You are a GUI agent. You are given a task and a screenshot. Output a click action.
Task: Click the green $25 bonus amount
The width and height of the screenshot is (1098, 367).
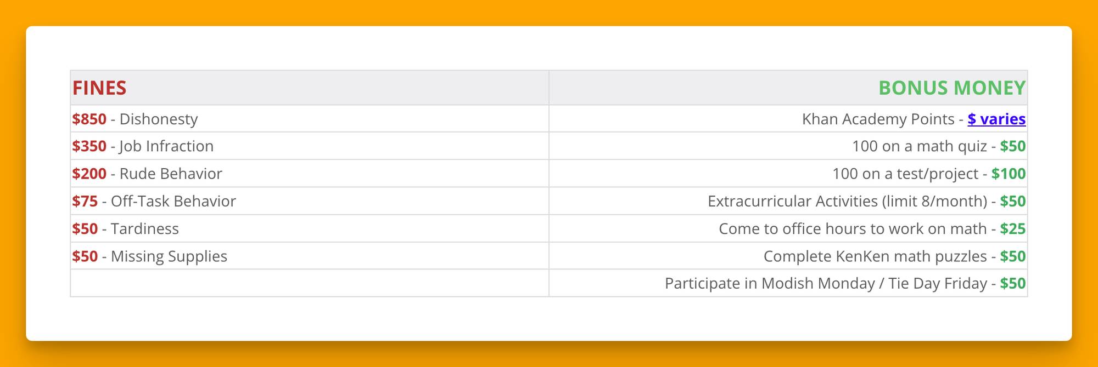coord(1013,228)
